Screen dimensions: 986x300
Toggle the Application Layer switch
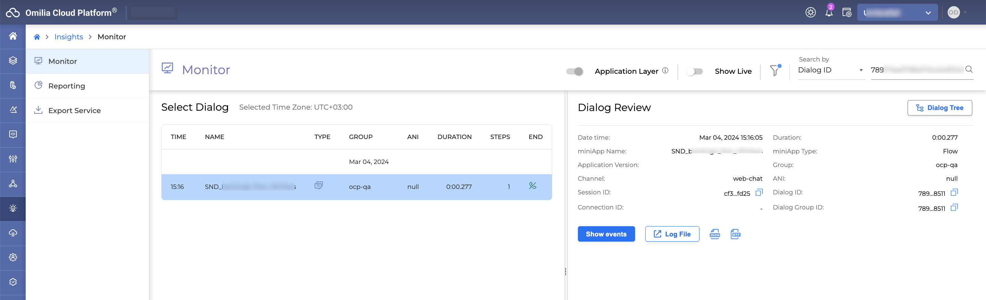(574, 71)
